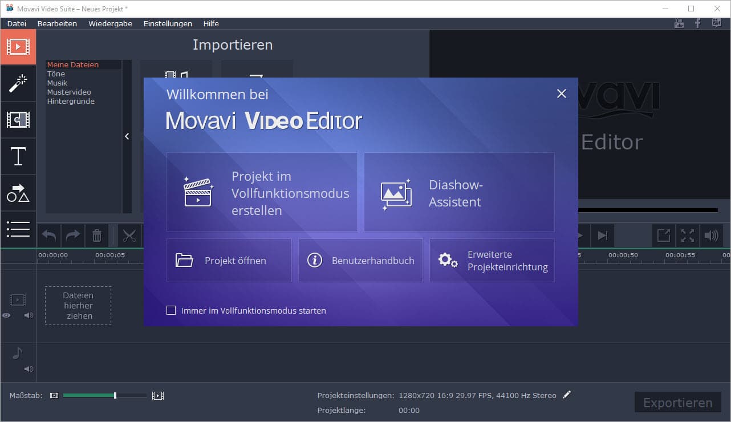Close the welcome dialog with X
The width and height of the screenshot is (731, 422).
tap(562, 94)
